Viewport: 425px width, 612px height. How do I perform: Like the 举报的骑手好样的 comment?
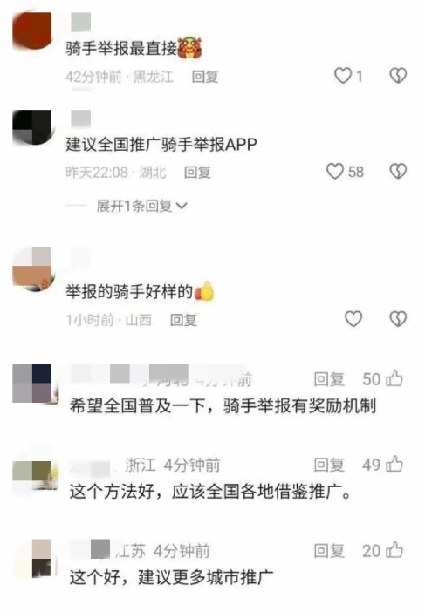coord(353,319)
